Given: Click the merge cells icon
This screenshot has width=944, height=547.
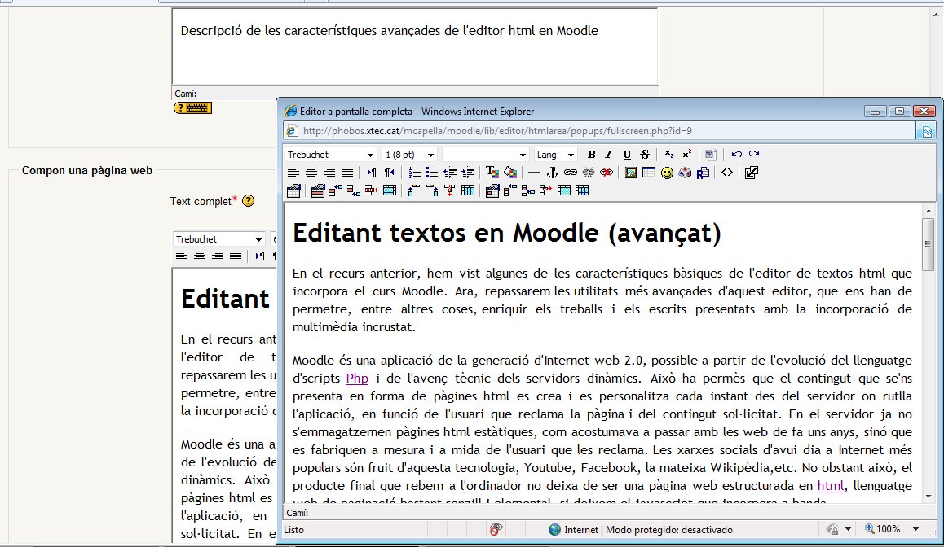Looking at the screenshot, I should [x=564, y=190].
